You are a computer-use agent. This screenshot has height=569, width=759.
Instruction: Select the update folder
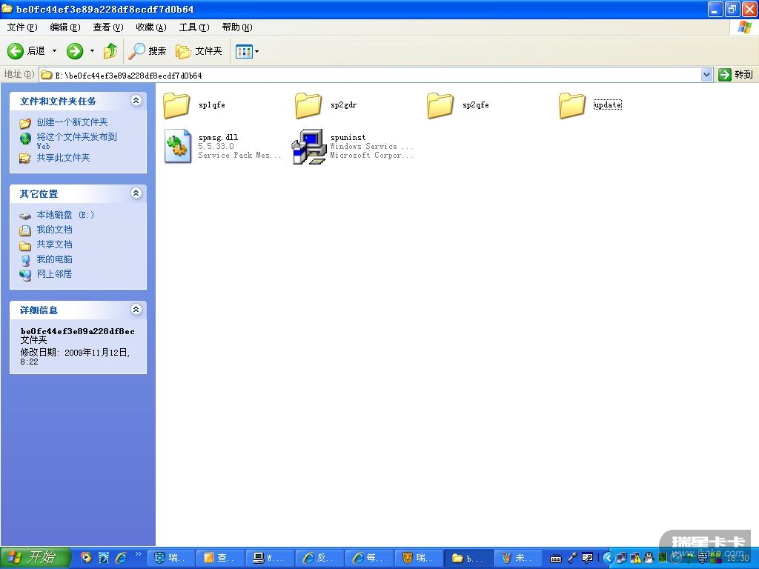pyautogui.click(x=573, y=105)
